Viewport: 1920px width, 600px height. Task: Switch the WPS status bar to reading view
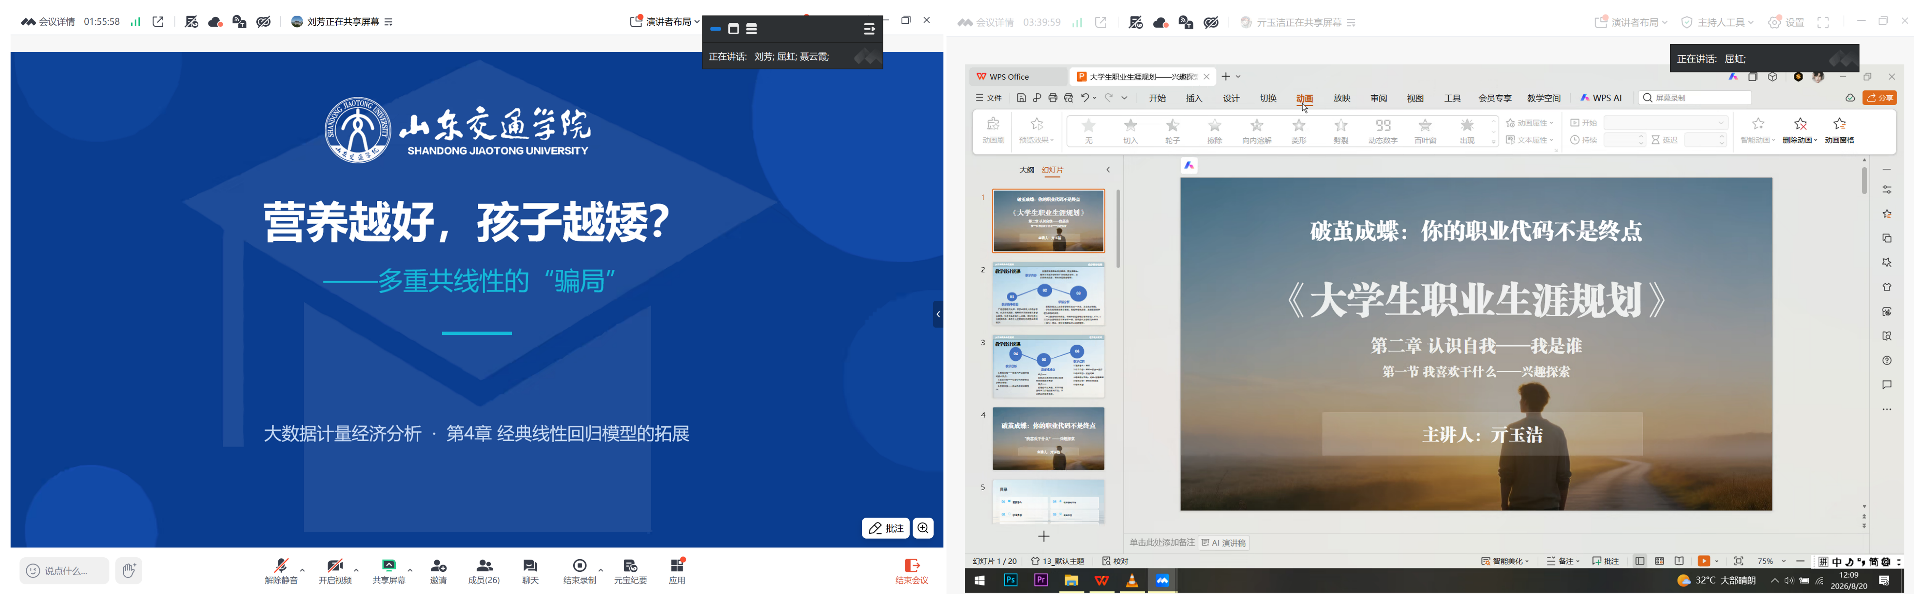(1679, 561)
